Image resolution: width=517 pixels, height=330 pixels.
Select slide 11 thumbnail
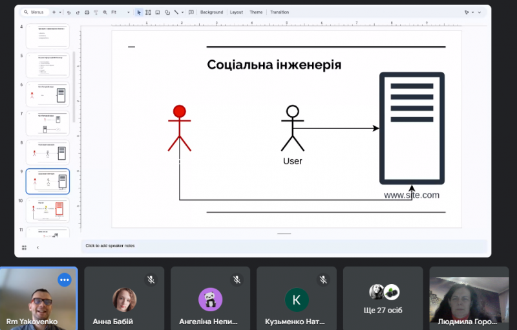click(47, 232)
